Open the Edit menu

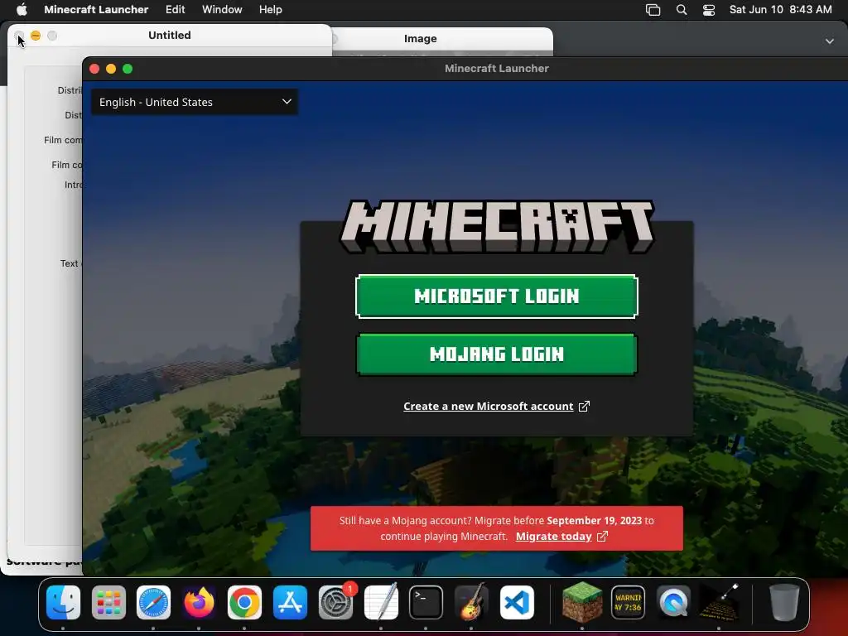coord(176,9)
